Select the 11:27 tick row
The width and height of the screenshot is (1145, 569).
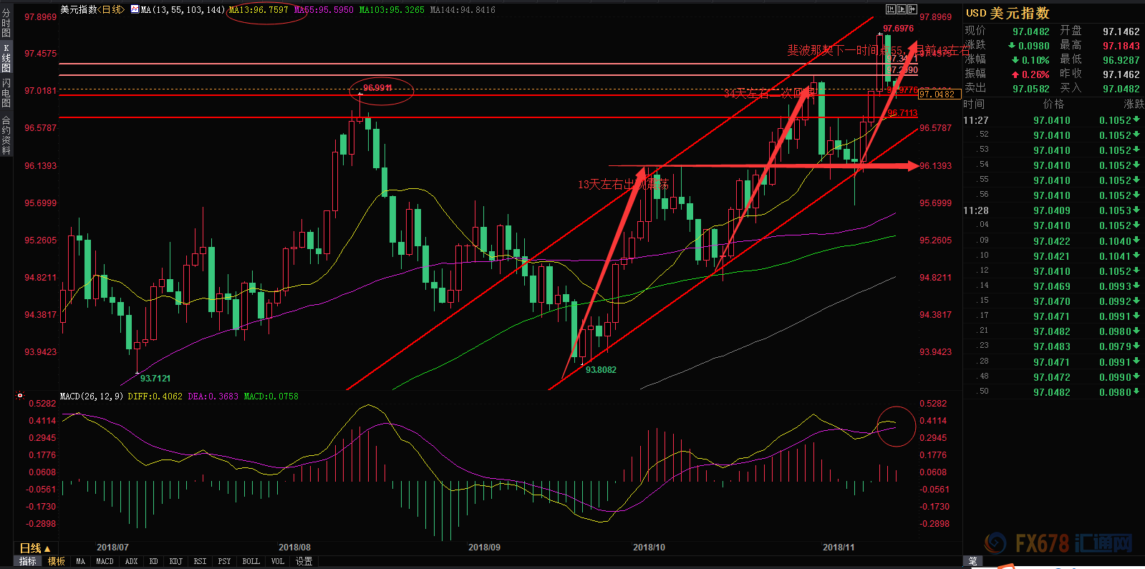[1052, 120]
